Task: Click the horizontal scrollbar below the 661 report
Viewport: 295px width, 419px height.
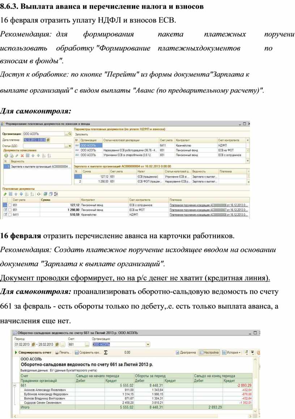Action: click(x=132, y=416)
